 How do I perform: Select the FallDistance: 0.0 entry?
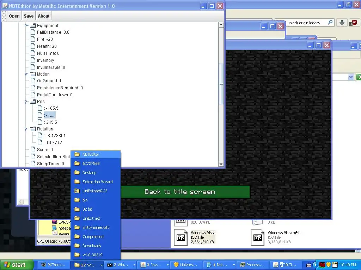(53, 32)
